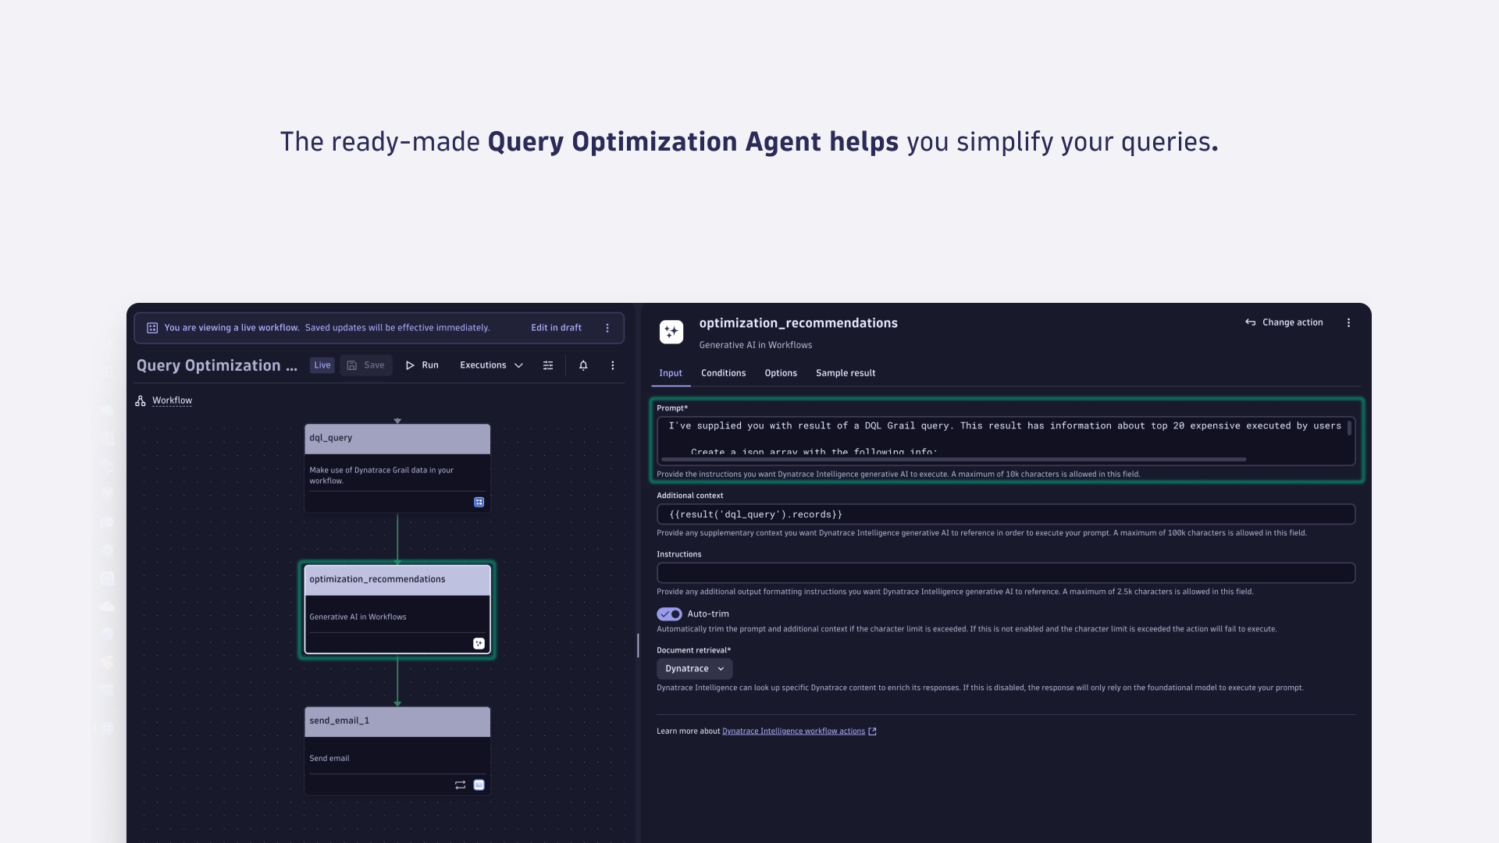The image size is (1499, 843).
Task: Open the three-dot menu in the workflow toolbar
Action: [613, 365]
